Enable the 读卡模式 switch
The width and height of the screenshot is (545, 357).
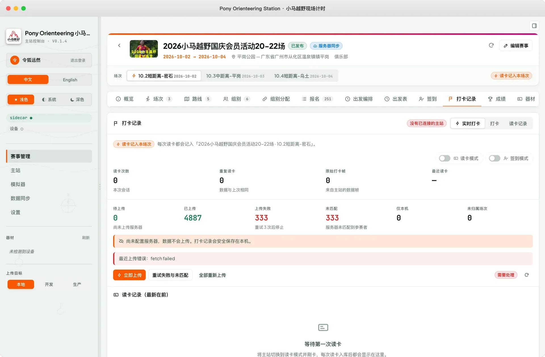click(445, 158)
